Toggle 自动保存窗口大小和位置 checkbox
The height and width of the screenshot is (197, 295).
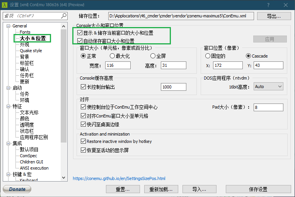(x=80, y=41)
